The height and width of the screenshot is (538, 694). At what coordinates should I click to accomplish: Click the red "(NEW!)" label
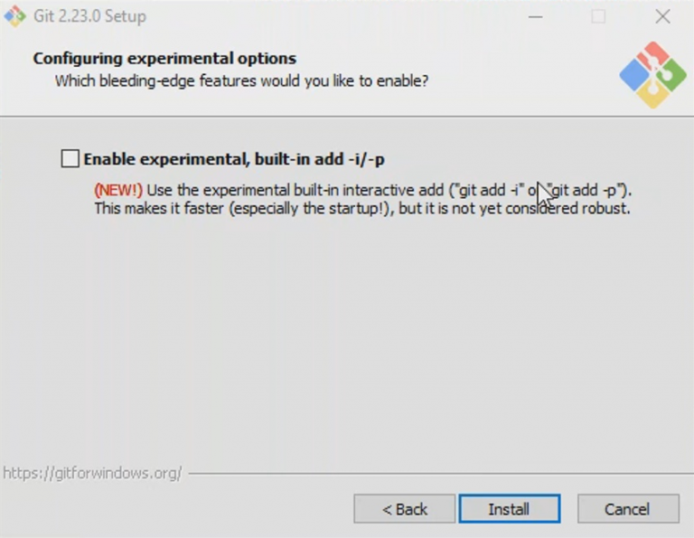point(118,191)
